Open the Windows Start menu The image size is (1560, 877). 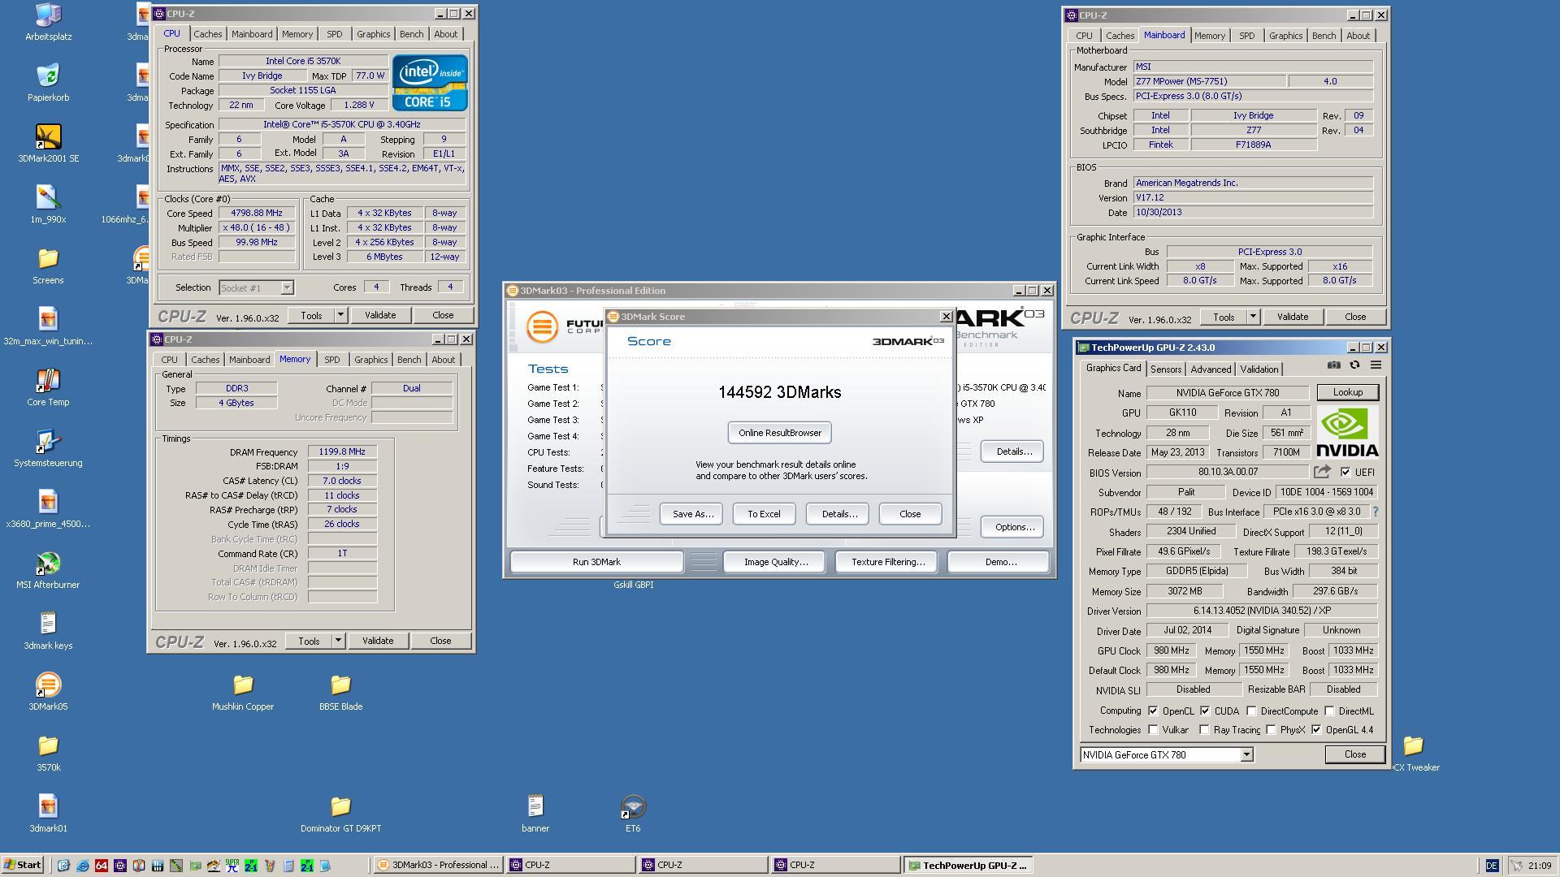click(23, 866)
